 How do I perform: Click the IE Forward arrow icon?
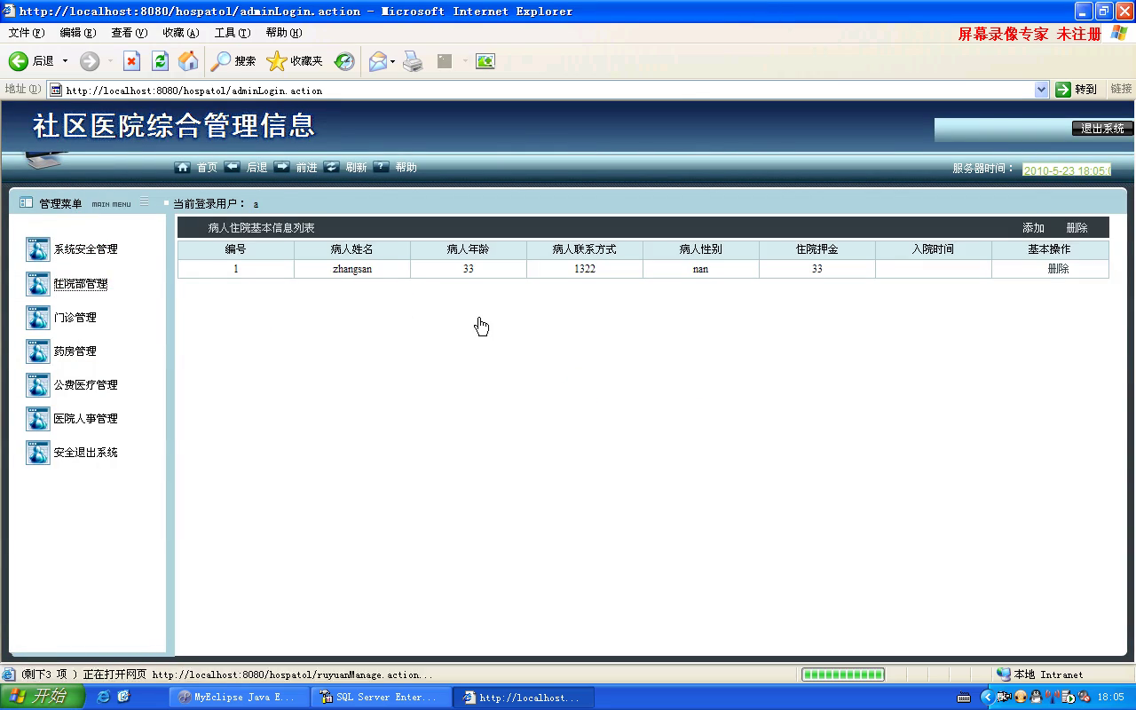point(90,61)
